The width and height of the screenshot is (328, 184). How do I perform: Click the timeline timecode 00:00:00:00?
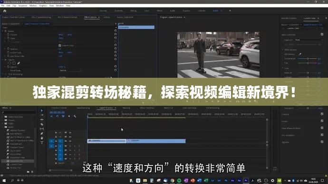coord(57,112)
